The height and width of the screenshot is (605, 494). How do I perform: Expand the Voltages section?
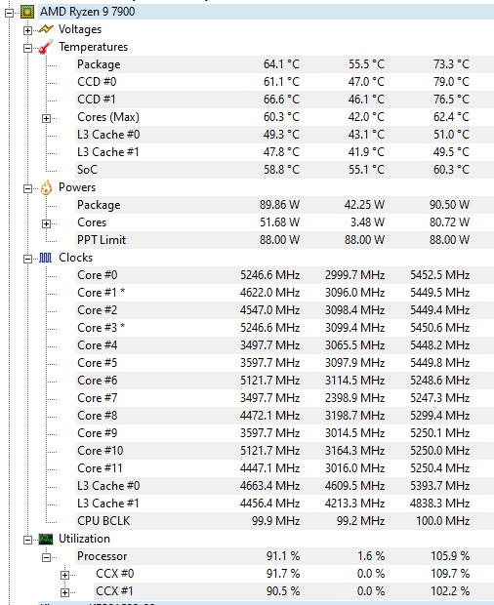(x=27, y=30)
